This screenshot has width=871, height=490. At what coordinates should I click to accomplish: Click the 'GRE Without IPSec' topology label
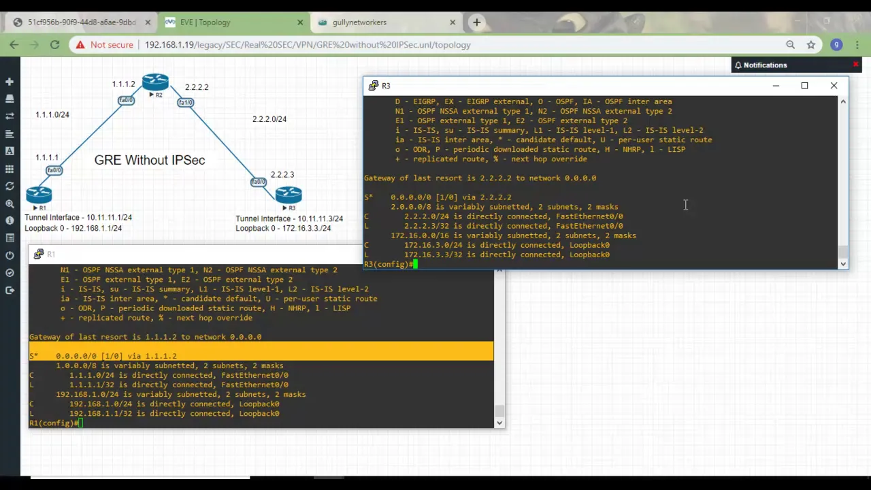click(x=150, y=160)
